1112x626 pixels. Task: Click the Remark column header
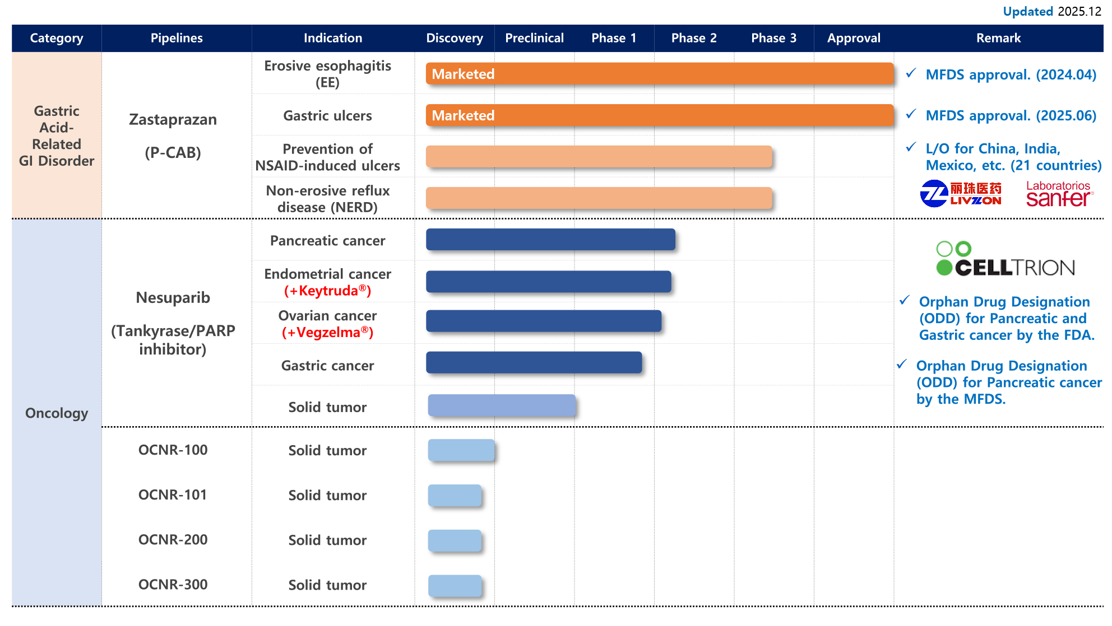tap(998, 38)
